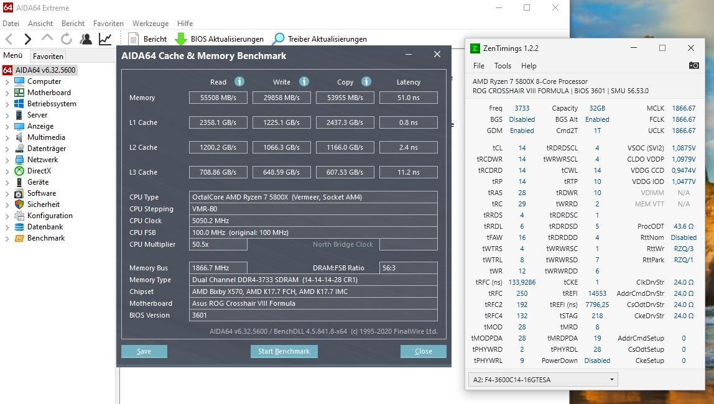
Task: Take screenshot with ZenTimings camera icon
Action: 693,65
